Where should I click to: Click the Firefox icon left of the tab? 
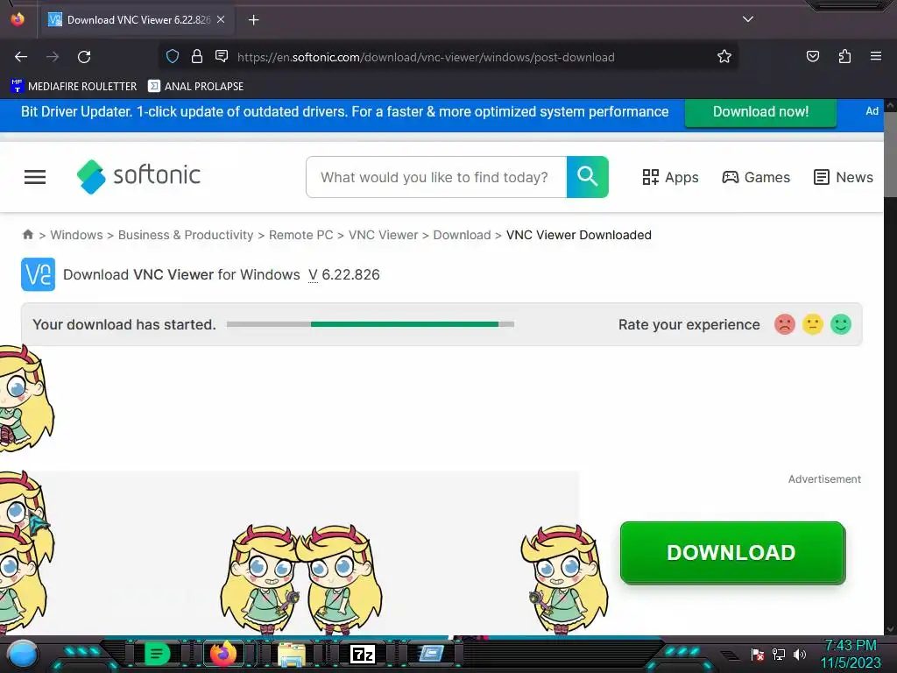[x=18, y=19]
